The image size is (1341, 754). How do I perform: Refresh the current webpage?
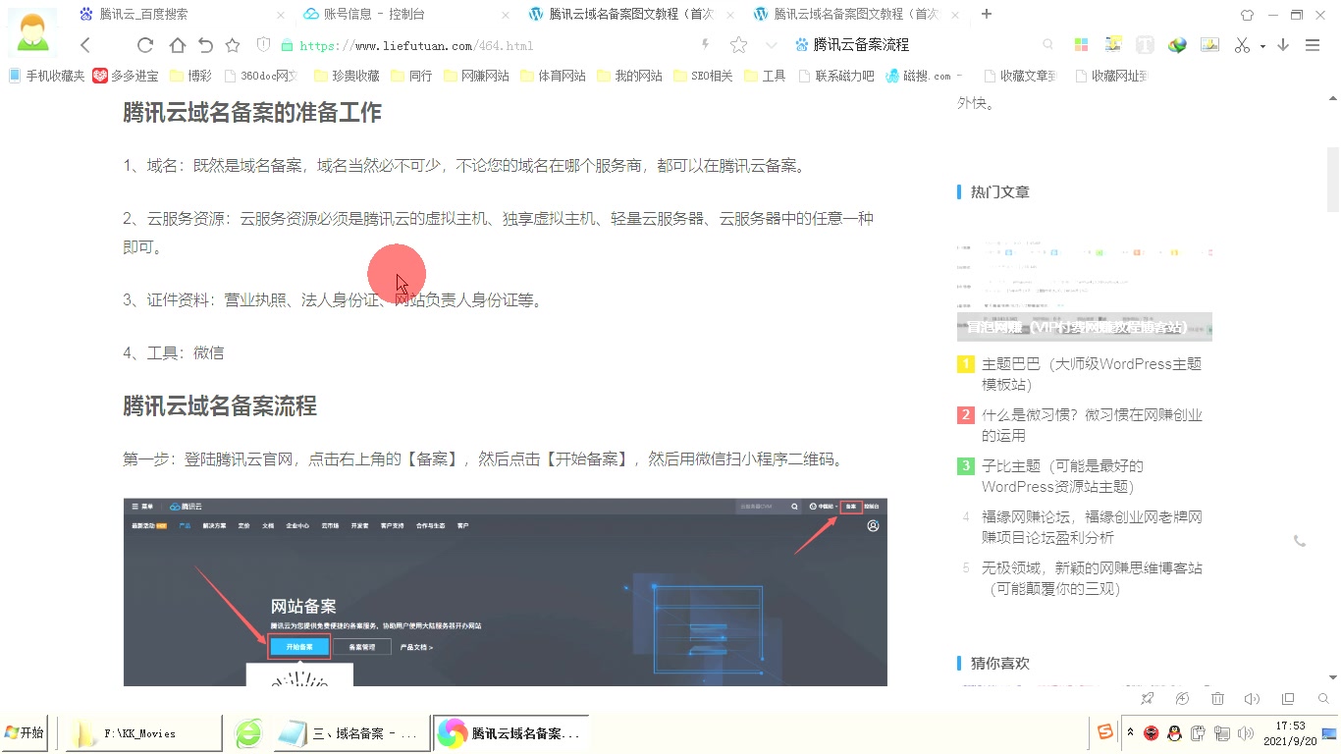144,44
